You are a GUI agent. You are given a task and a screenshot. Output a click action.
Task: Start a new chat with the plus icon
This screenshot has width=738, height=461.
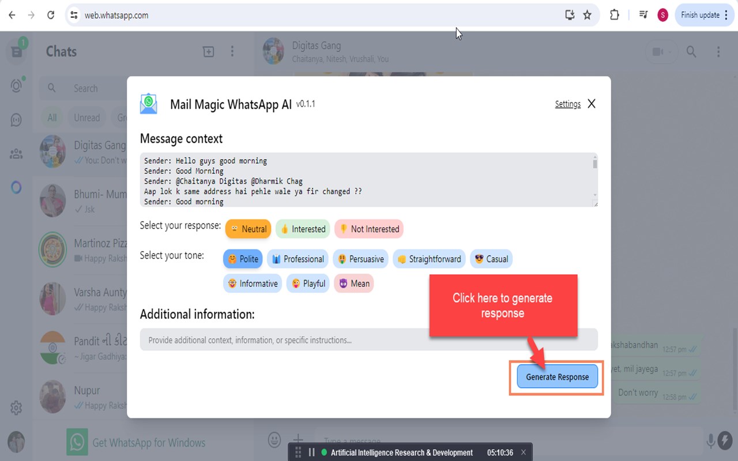coord(208,52)
